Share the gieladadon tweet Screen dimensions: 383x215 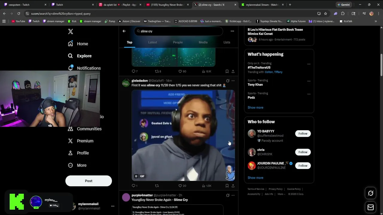233,186
